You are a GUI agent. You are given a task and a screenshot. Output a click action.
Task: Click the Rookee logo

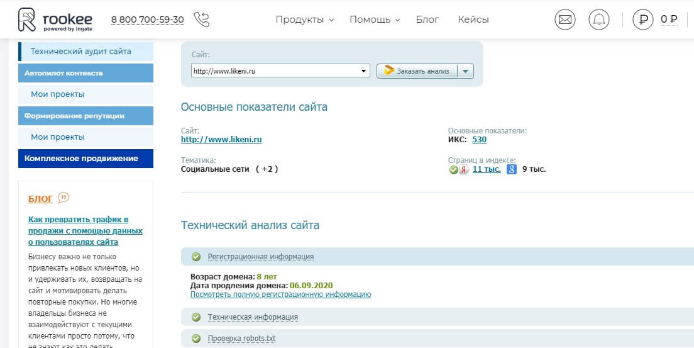pyautogui.click(x=55, y=20)
